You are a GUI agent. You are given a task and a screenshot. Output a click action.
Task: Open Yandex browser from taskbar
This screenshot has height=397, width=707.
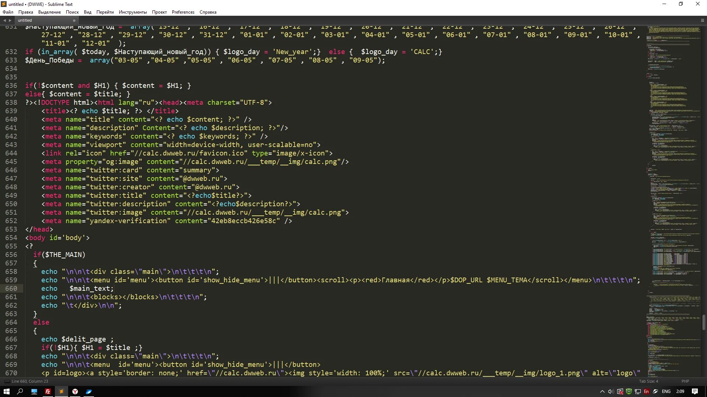tap(75, 391)
